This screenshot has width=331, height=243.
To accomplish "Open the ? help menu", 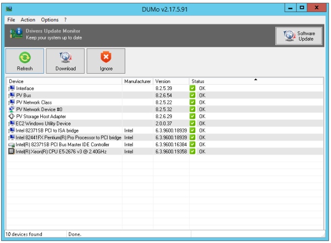I will (65, 20).
